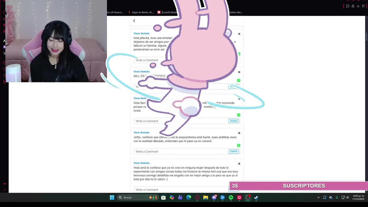Open Steam from the taskbar
The height and width of the screenshot is (207, 368).
click(256, 198)
